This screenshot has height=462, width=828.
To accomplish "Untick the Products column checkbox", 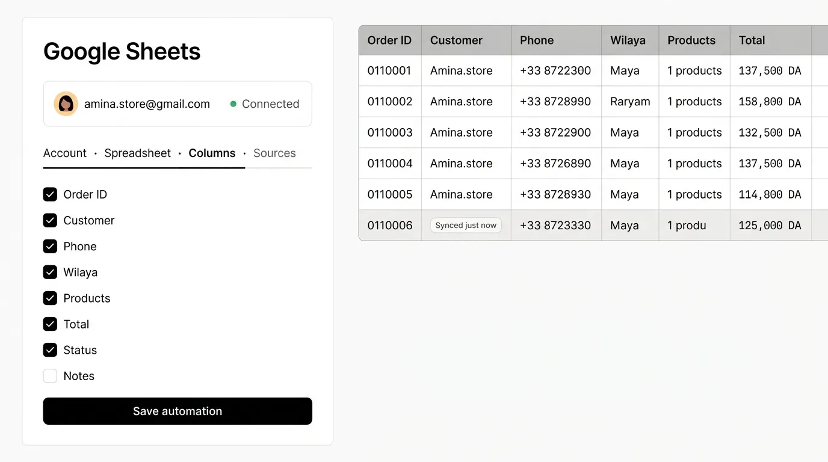I will coord(50,298).
